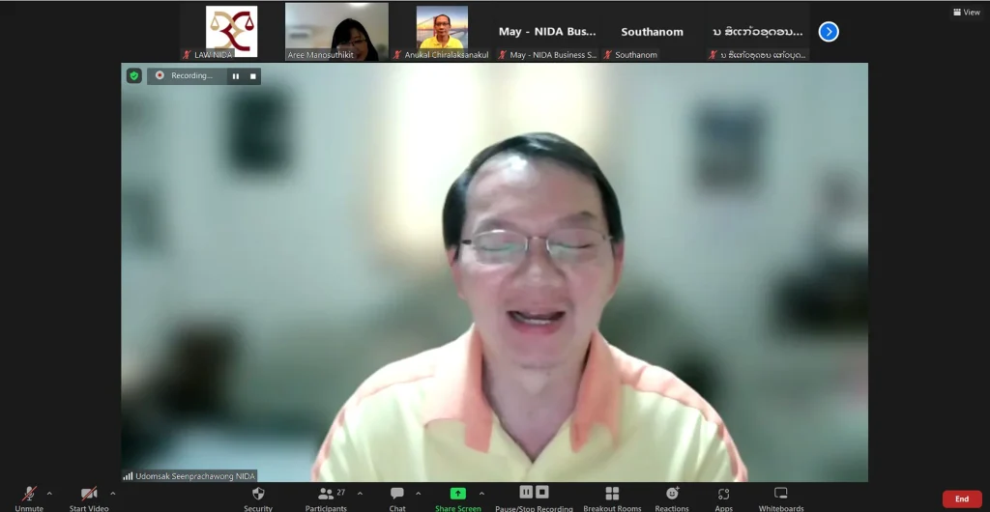Click muted mic icon on Anukal label
This screenshot has height=512, width=990.
(397, 55)
